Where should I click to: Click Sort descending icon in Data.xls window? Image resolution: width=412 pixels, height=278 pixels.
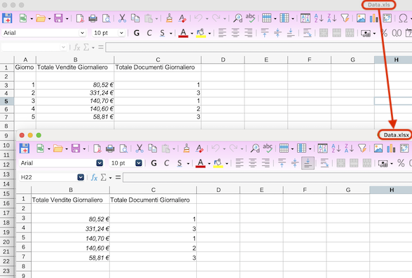coord(331,18)
